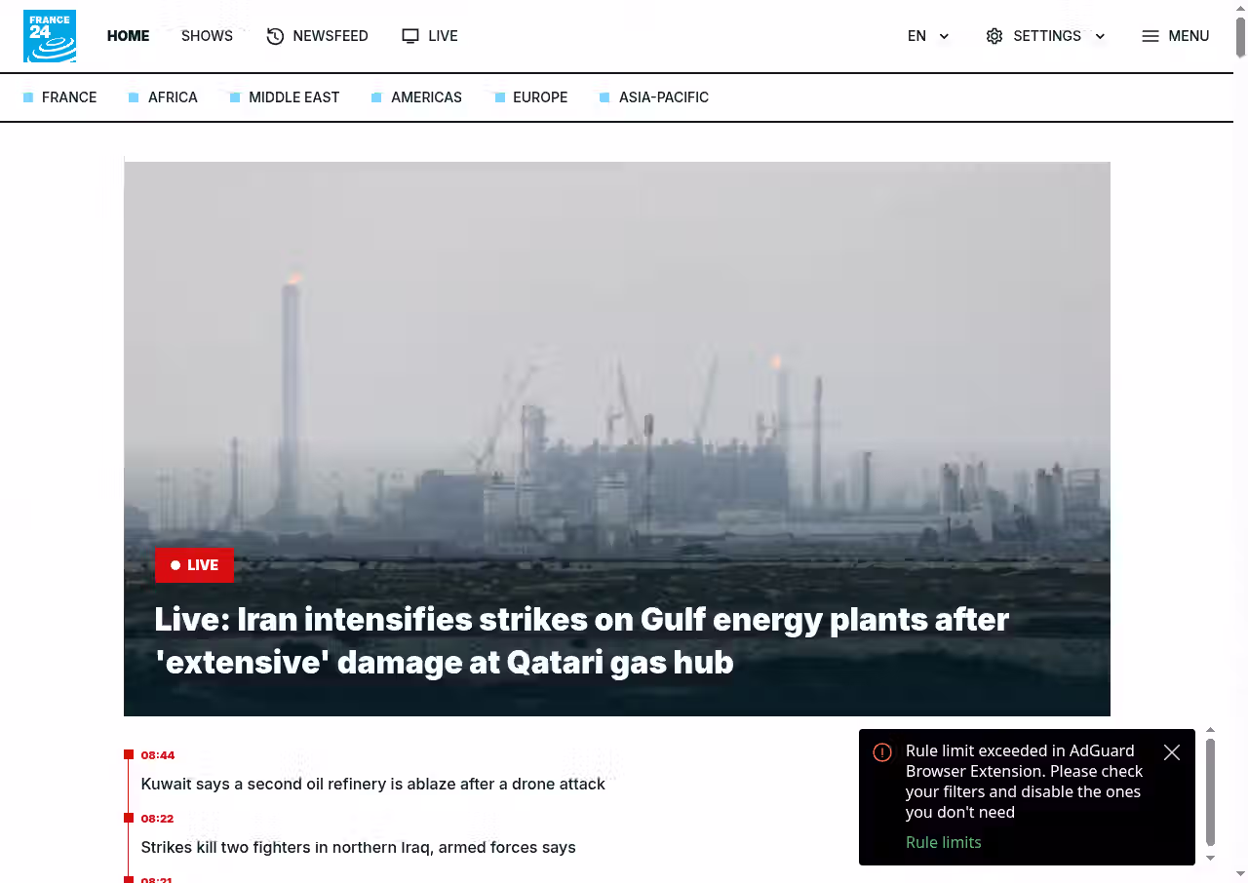Expand the Settings dropdown chevron
Viewport: 1248px width, 883px height.
(x=1100, y=36)
